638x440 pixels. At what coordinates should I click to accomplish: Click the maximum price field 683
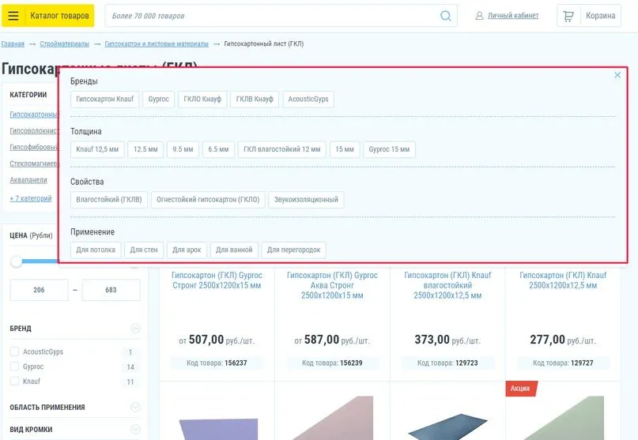point(111,290)
